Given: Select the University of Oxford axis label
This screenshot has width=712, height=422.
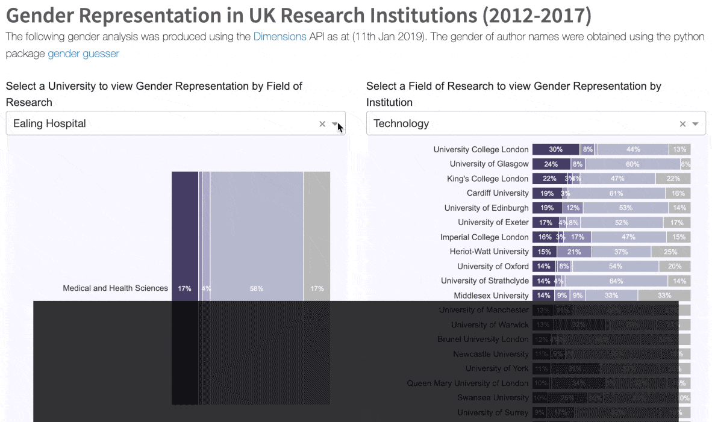Looking at the screenshot, I should 493,266.
